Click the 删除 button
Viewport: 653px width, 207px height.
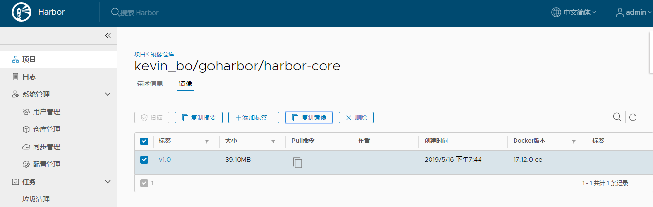coord(356,117)
